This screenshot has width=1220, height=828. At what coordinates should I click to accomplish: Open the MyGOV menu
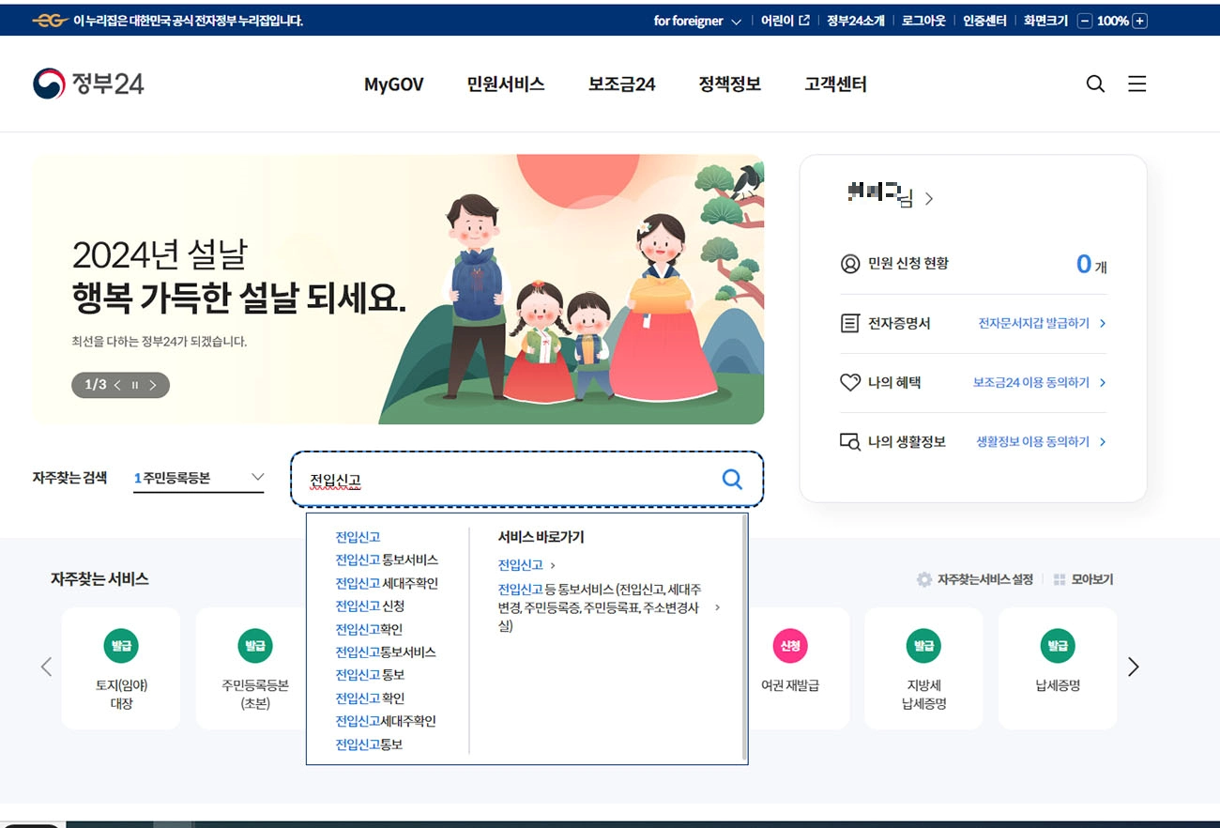pos(394,84)
